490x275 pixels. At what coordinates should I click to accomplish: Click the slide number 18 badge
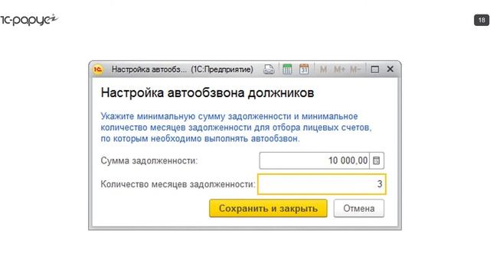click(x=482, y=20)
